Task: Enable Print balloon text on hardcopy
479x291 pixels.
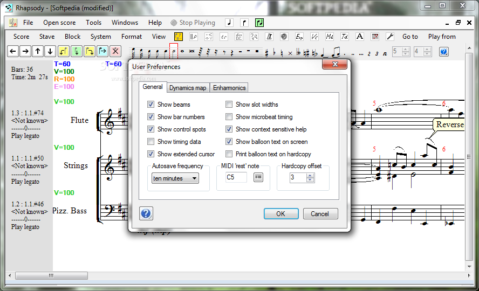Action: pyautogui.click(x=229, y=154)
